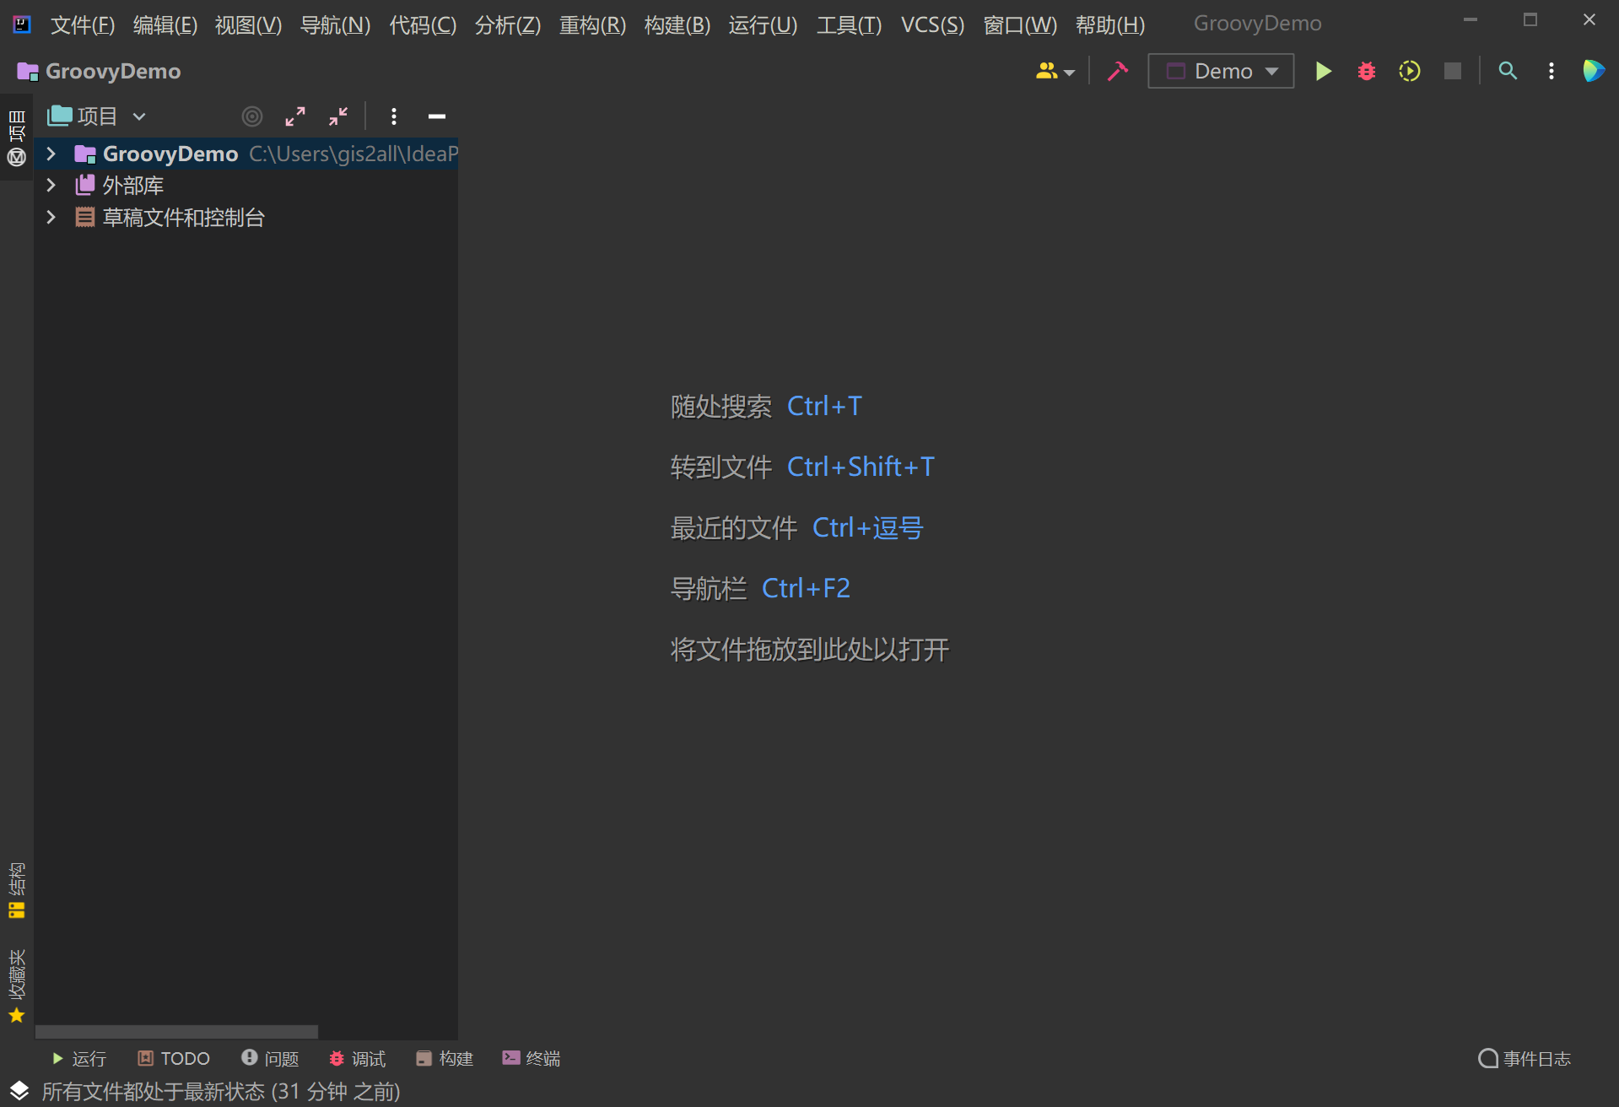1619x1107 pixels.
Task: Open the 窗口(W) menu
Action: (x=1020, y=24)
